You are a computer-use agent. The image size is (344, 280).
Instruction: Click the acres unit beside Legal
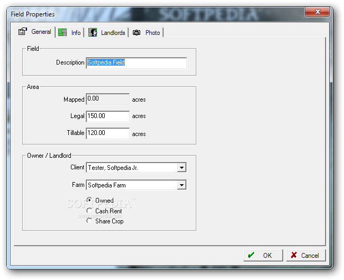(x=139, y=116)
